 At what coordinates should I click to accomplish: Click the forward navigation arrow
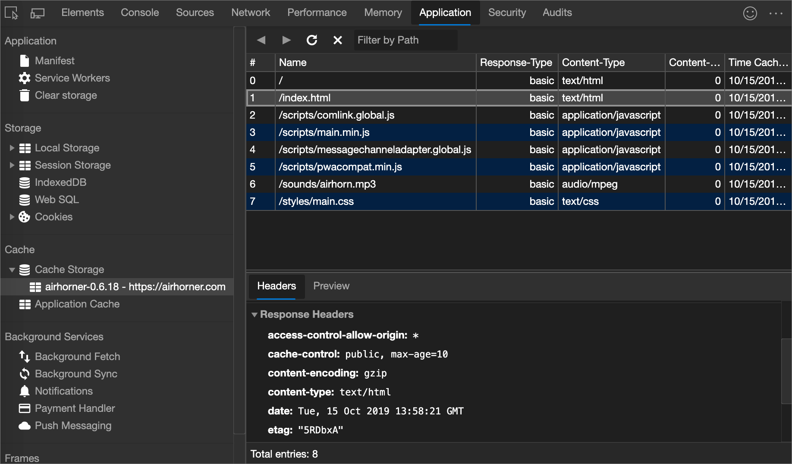(x=286, y=40)
